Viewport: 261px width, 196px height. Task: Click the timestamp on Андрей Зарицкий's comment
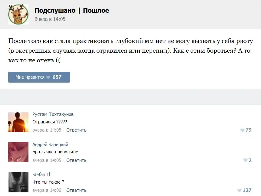[47, 160]
